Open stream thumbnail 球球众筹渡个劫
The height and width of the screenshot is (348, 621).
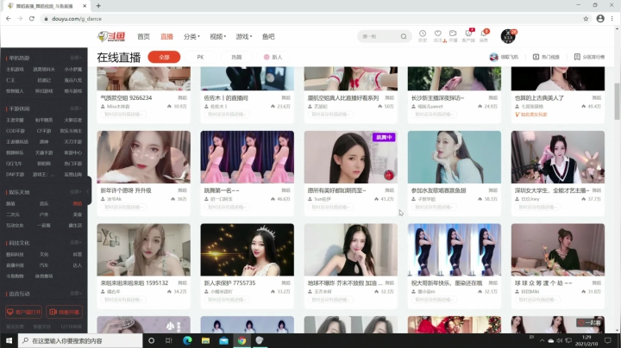coord(558,250)
